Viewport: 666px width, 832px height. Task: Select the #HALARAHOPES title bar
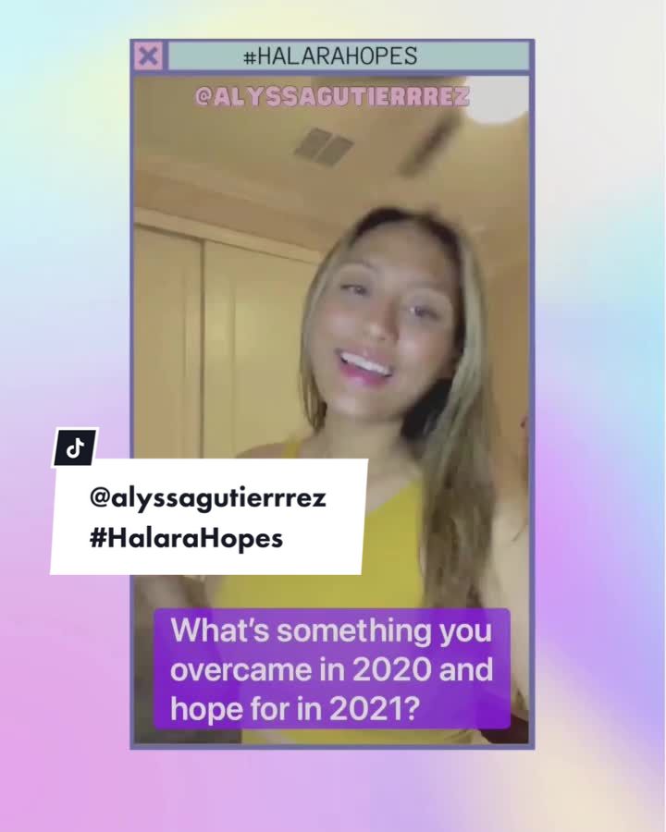[x=349, y=55]
